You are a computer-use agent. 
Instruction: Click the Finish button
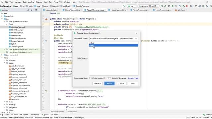pos(109,84)
